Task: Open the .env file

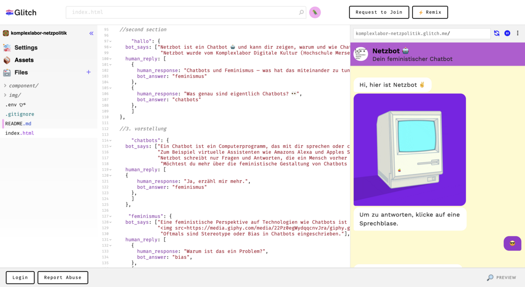Action: pyautogui.click(x=11, y=105)
